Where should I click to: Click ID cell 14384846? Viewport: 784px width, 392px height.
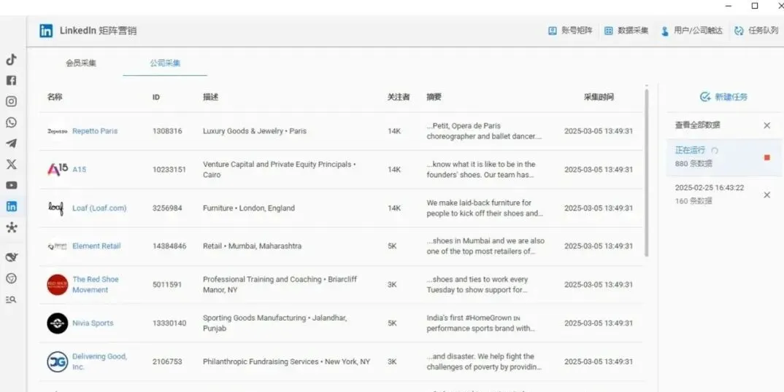pyautogui.click(x=169, y=246)
